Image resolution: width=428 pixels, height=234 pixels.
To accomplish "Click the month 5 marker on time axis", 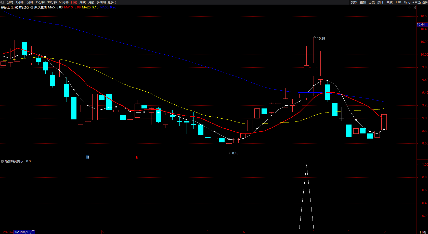I will (102, 232).
